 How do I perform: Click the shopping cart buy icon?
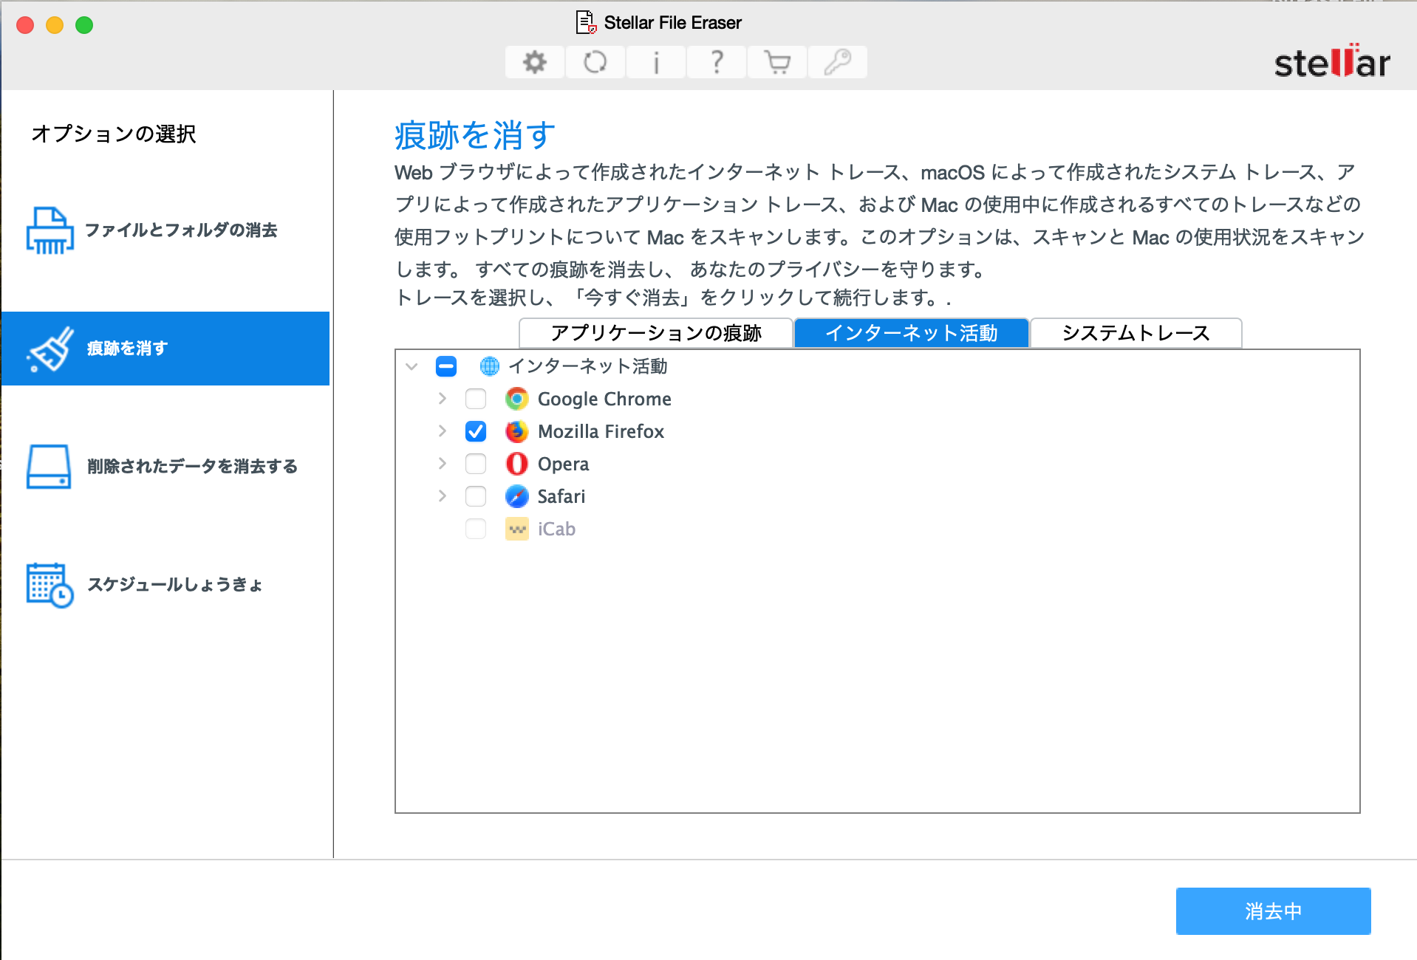(x=777, y=62)
